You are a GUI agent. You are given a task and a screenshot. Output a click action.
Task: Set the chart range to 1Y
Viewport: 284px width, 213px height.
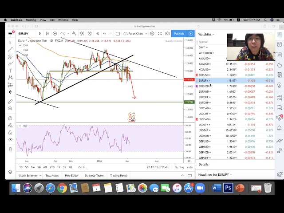(59, 167)
